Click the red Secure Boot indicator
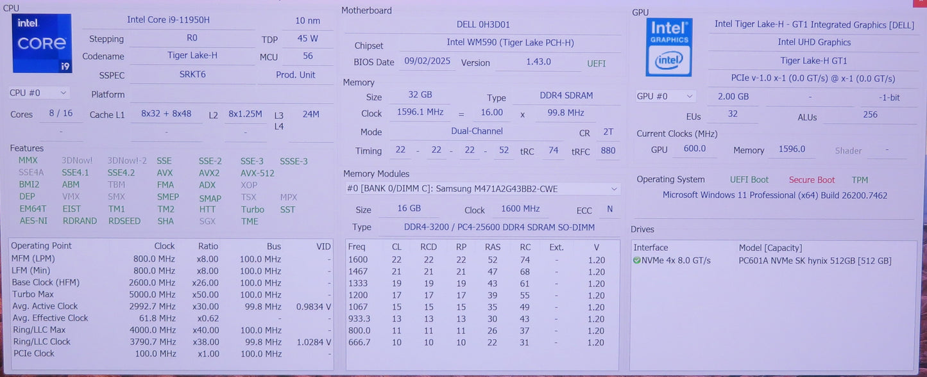 pos(811,180)
